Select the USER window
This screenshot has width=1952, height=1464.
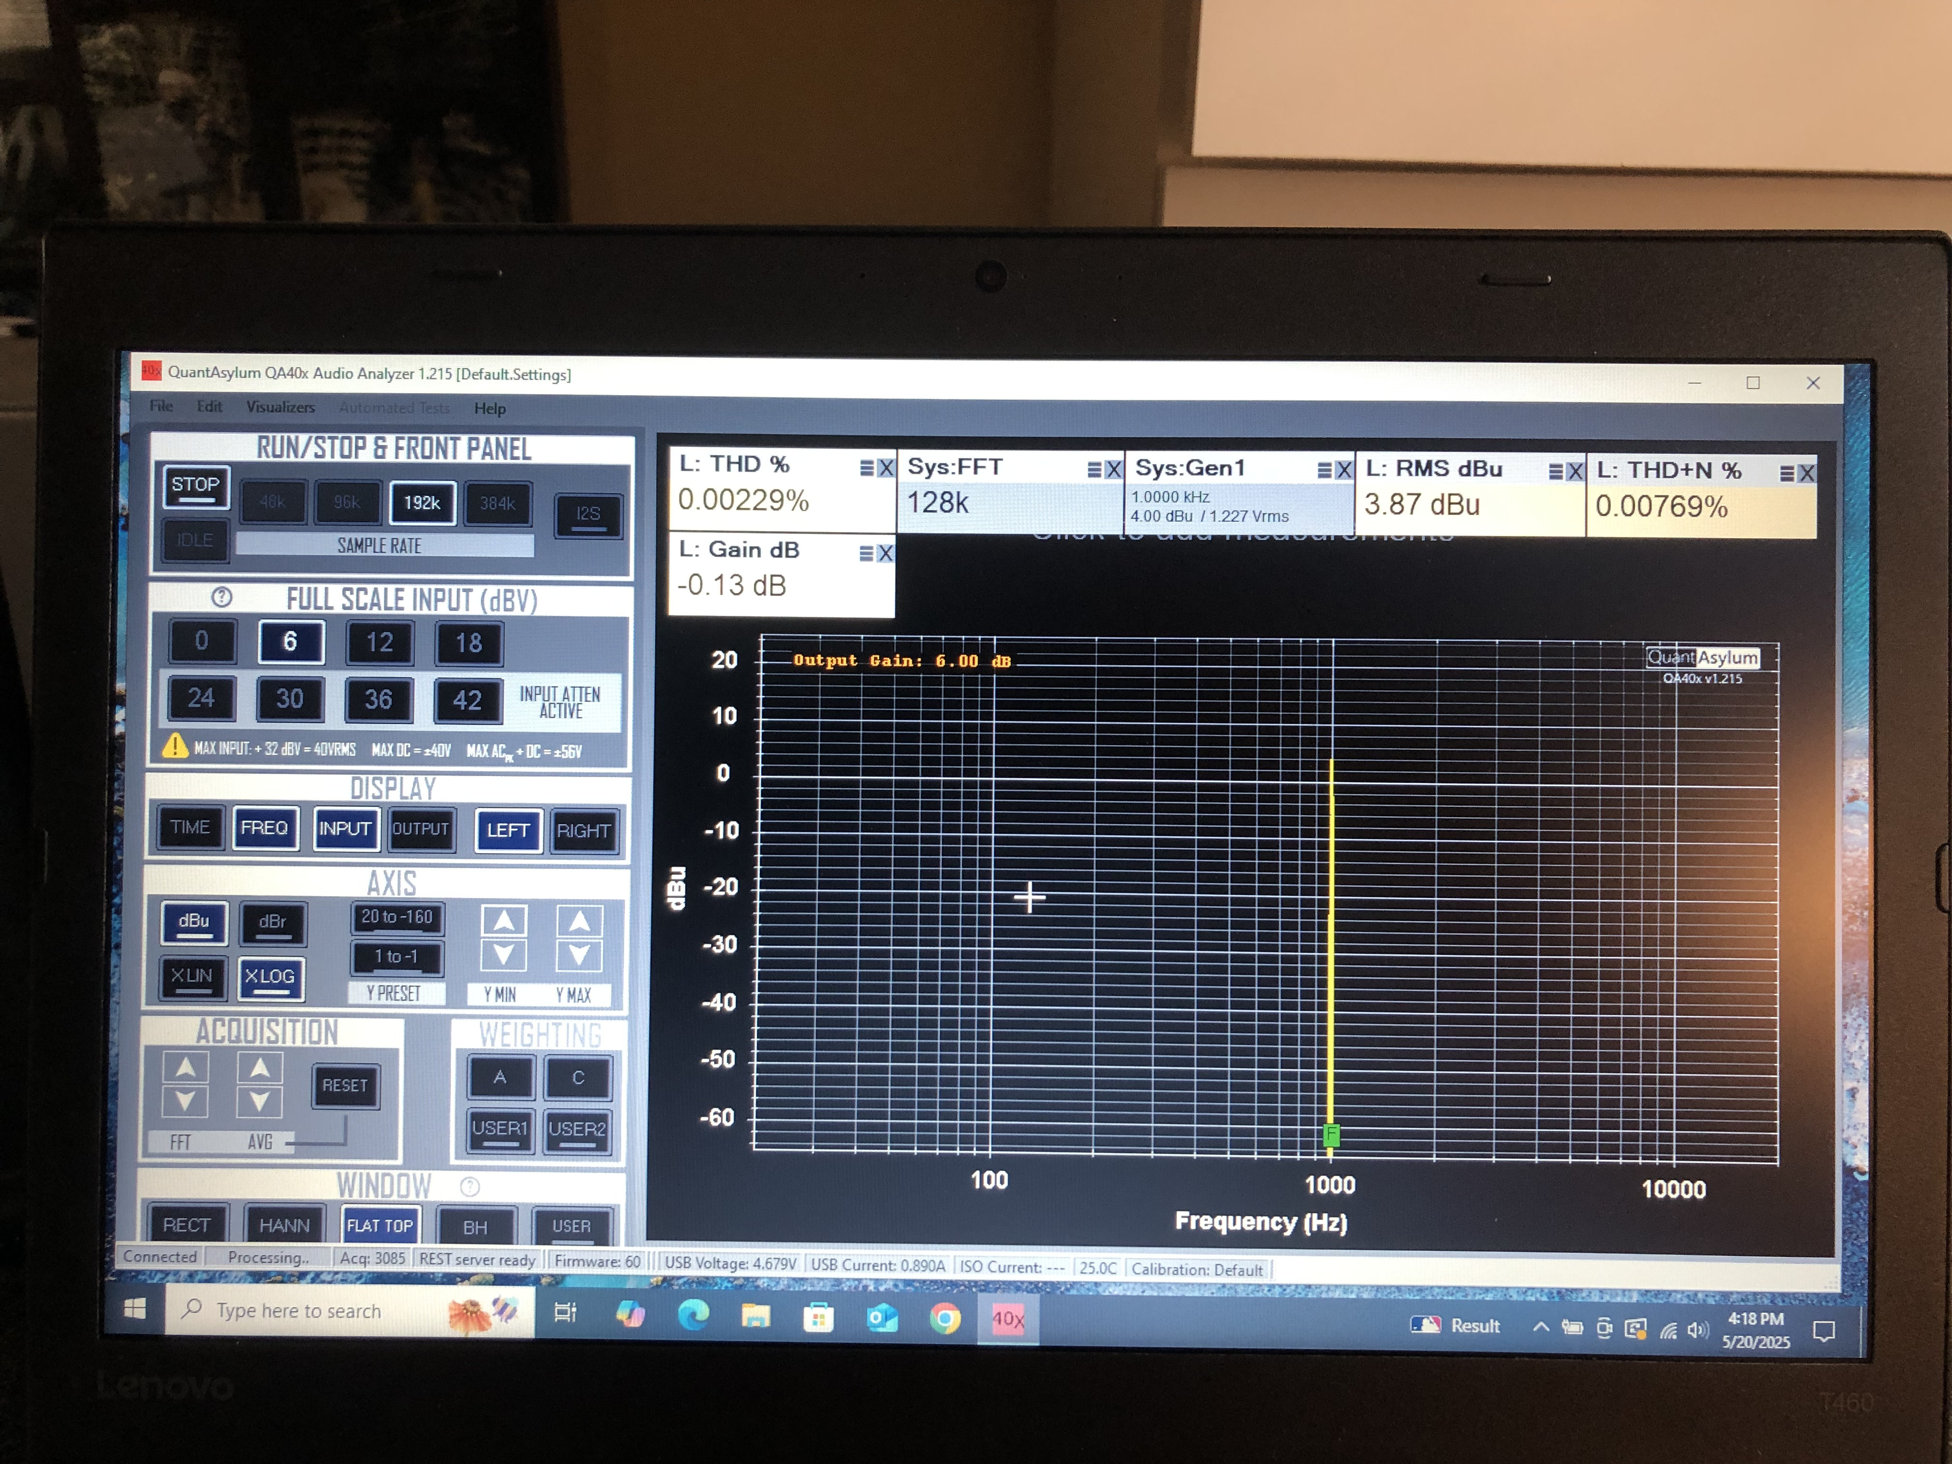point(572,1227)
